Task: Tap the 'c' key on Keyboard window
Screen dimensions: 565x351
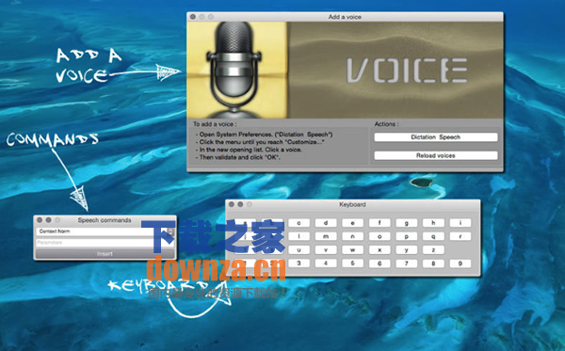Action: tap(299, 223)
